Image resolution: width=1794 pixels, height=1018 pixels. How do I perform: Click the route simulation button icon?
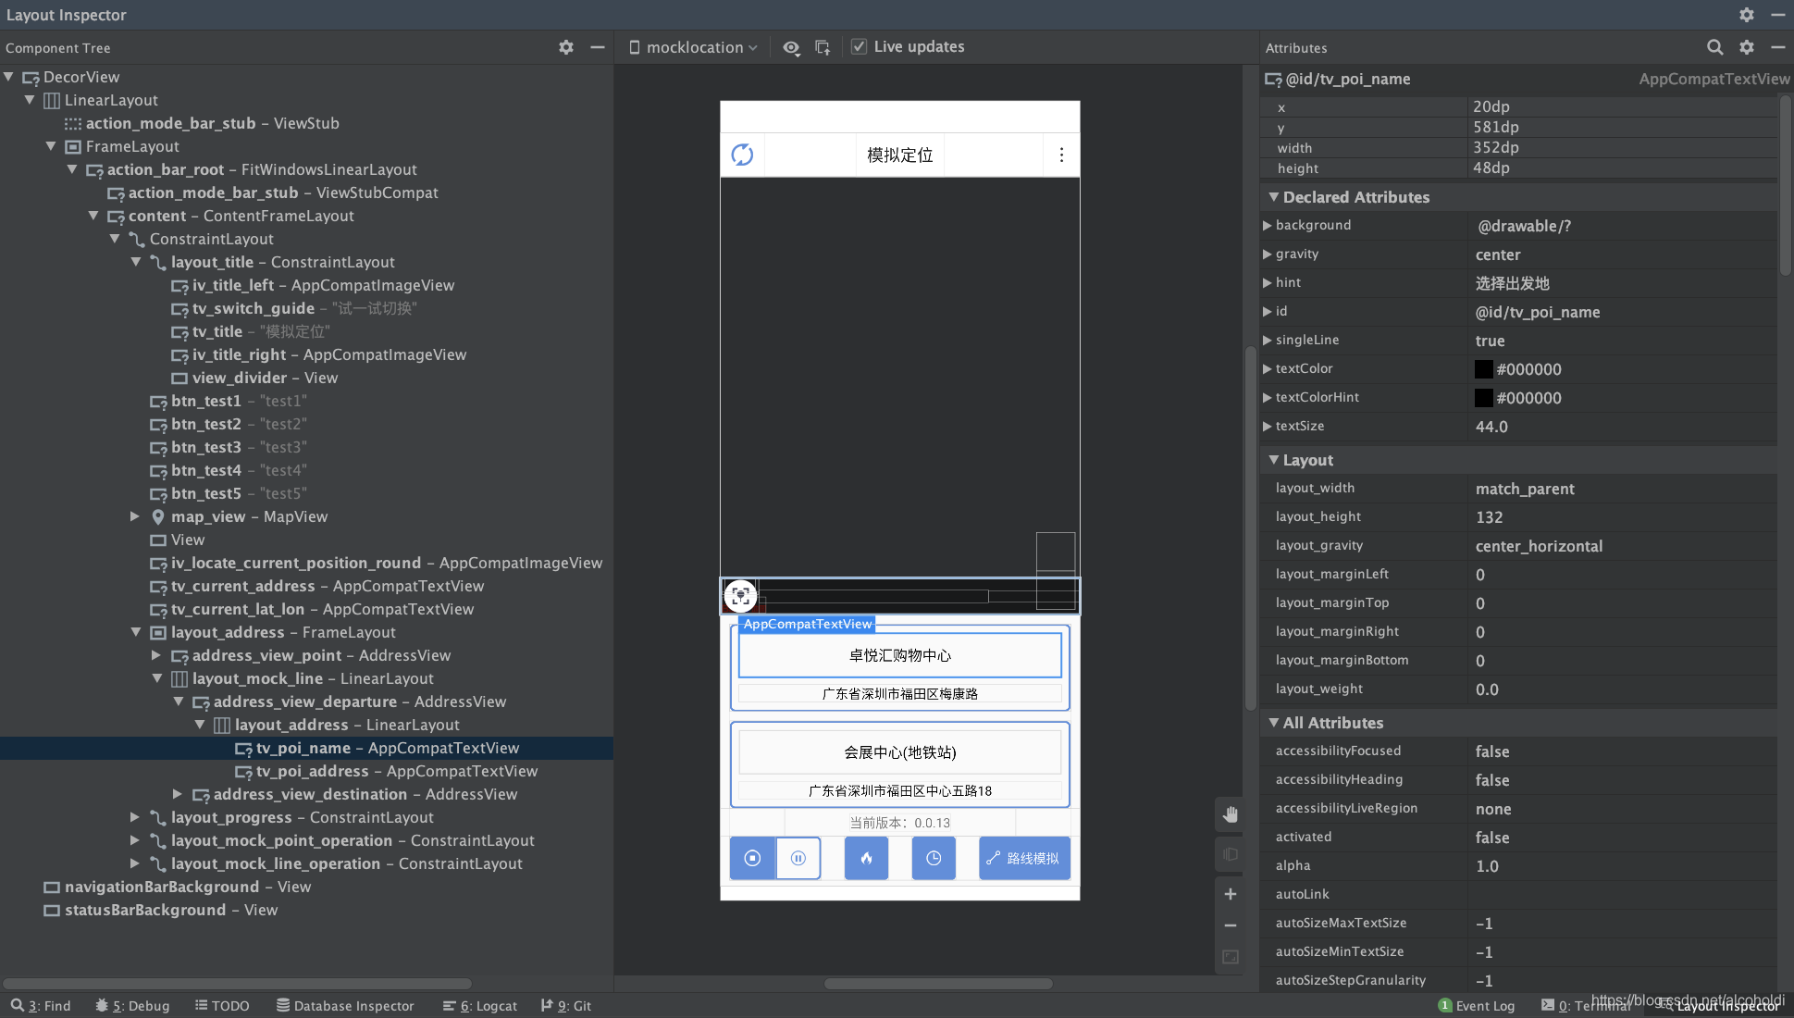1025,858
